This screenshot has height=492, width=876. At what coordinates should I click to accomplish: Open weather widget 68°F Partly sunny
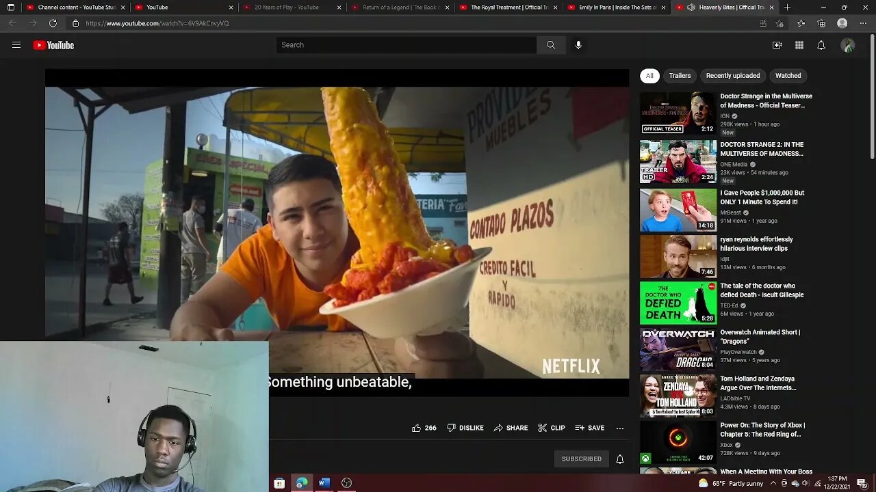[x=730, y=483]
